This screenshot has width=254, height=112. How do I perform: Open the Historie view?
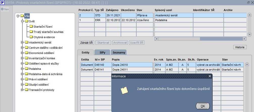tap(240, 47)
